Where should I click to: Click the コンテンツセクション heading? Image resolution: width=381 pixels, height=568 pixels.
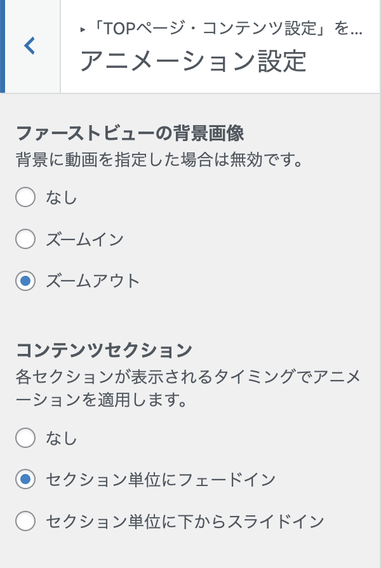(x=104, y=350)
